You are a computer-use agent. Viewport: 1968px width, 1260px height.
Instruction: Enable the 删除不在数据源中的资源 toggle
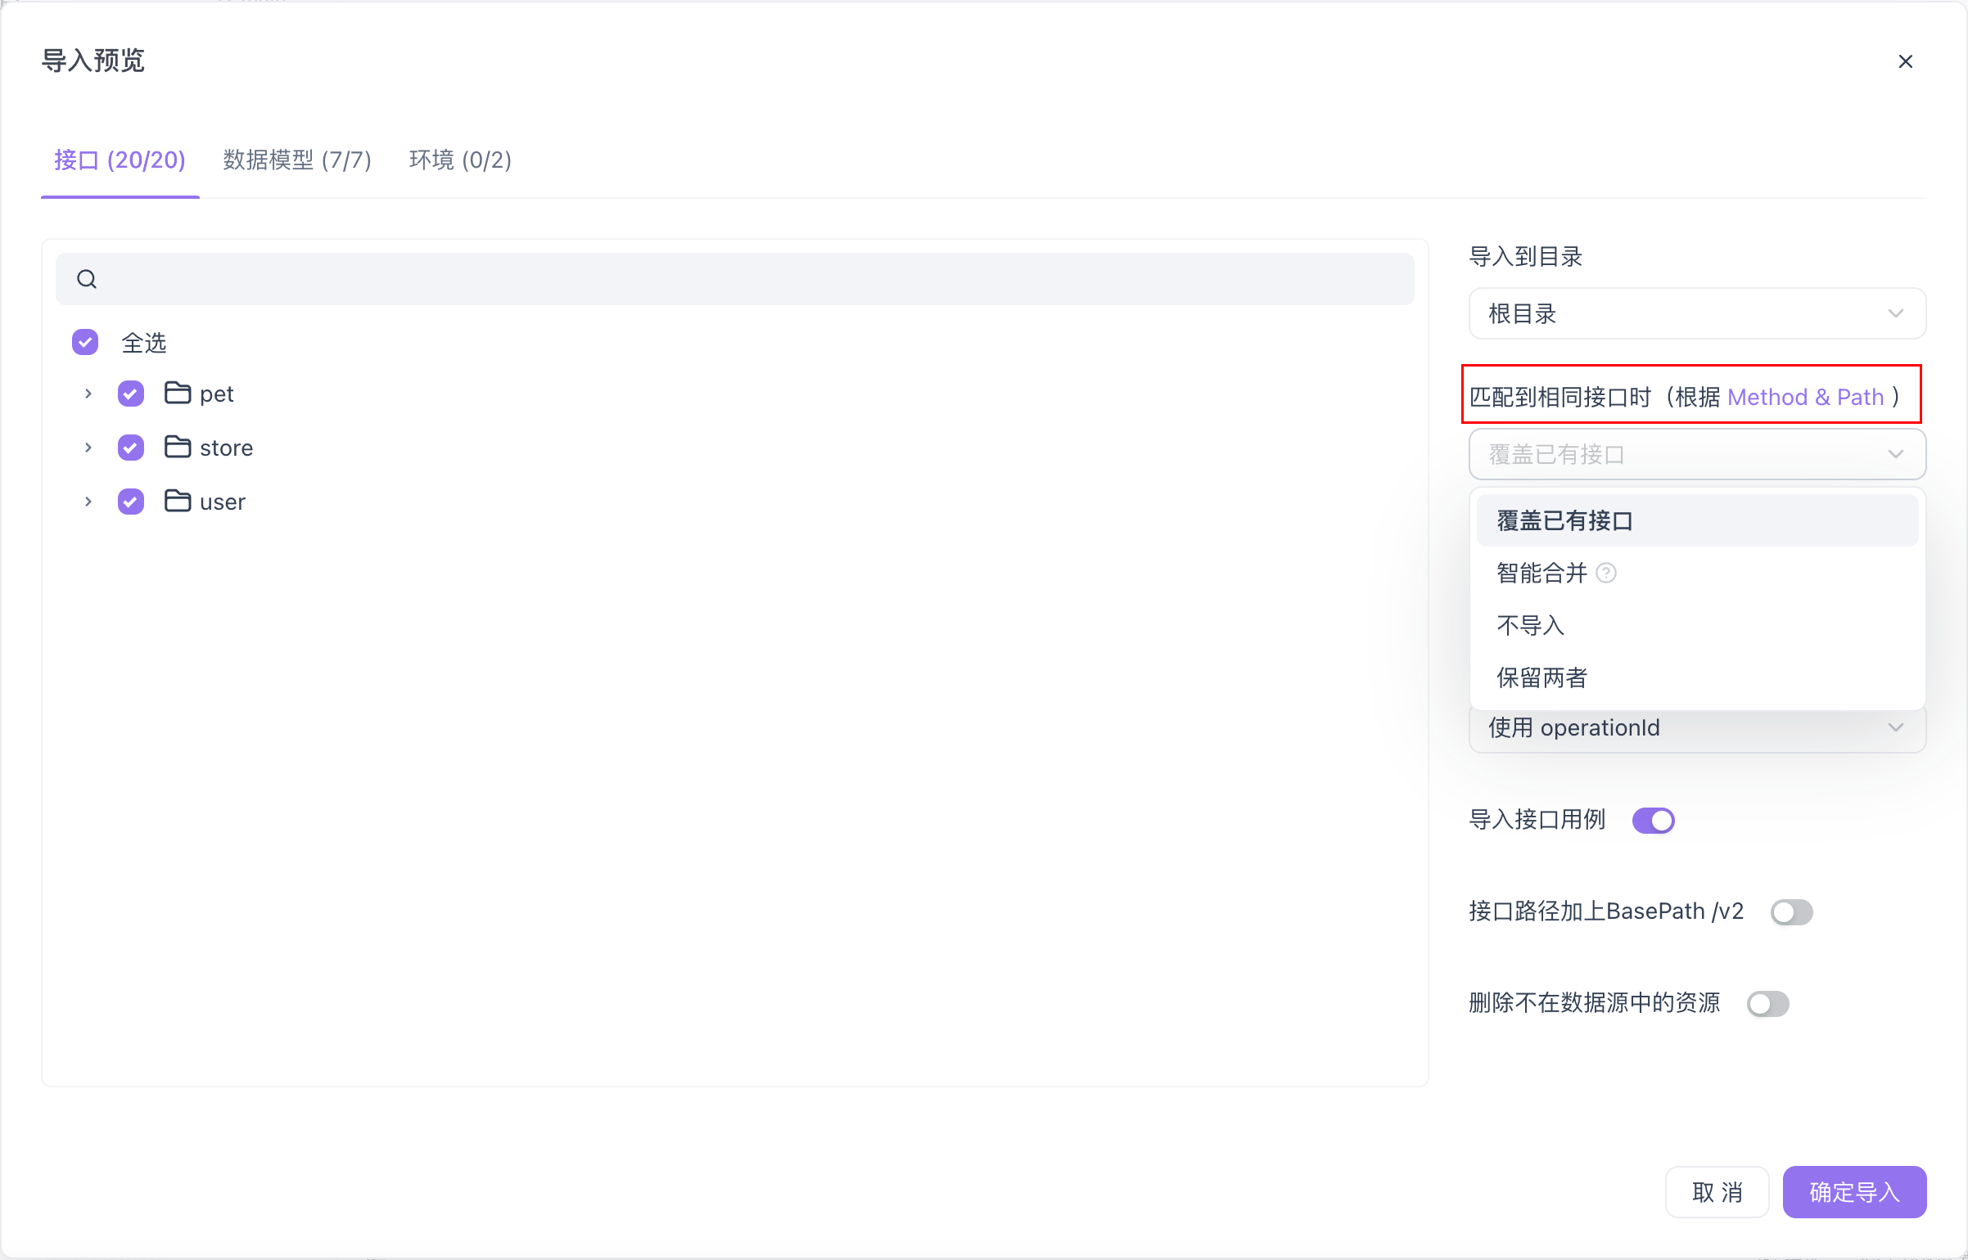[x=1767, y=1004]
